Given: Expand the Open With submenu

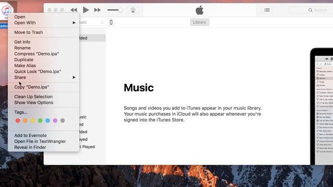Looking at the screenshot, I should click(44, 23).
